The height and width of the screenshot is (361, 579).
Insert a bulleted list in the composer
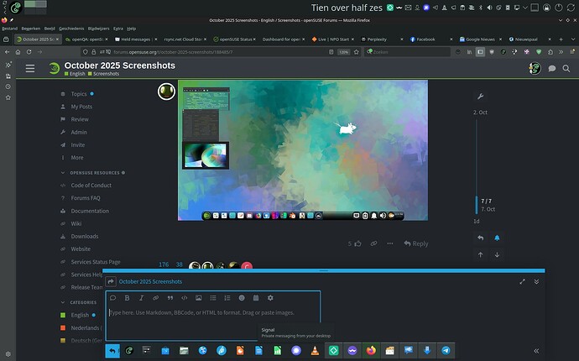tap(213, 298)
